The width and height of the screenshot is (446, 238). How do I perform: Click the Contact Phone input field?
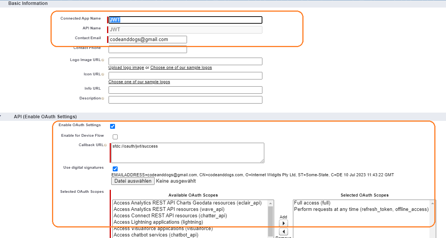tap(147, 49)
